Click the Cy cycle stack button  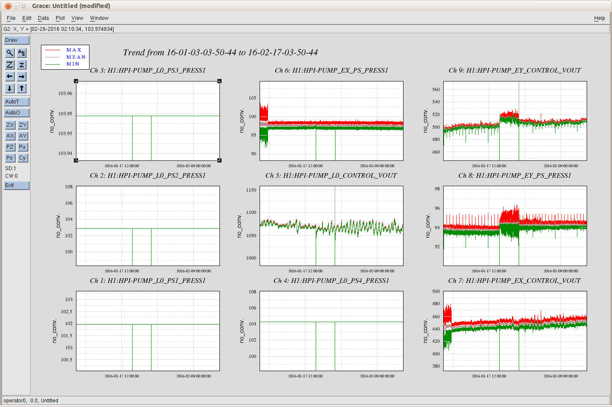pyautogui.click(x=22, y=158)
